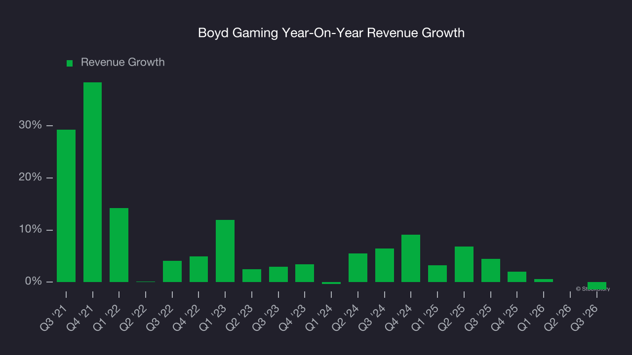The width and height of the screenshot is (632, 355).
Task: Click the chart title 'Boyd Gaming Year-On-Year Revenue Growth'
Action: click(331, 33)
